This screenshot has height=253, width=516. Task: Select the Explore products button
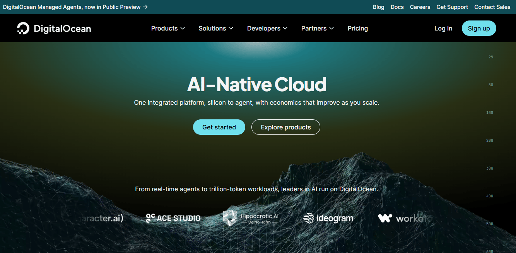click(286, 127)
